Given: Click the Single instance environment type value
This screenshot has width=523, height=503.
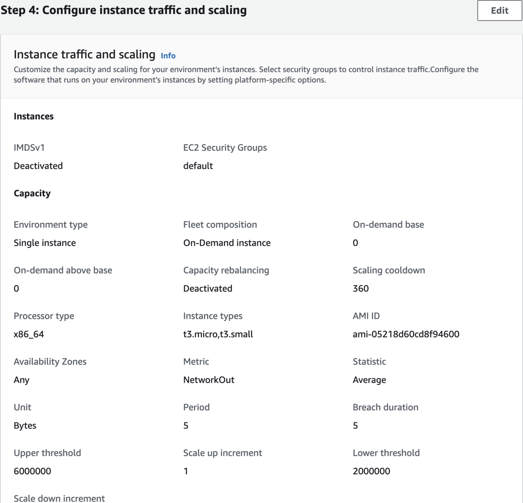Looking at the screenshot, I should point(45,243).
